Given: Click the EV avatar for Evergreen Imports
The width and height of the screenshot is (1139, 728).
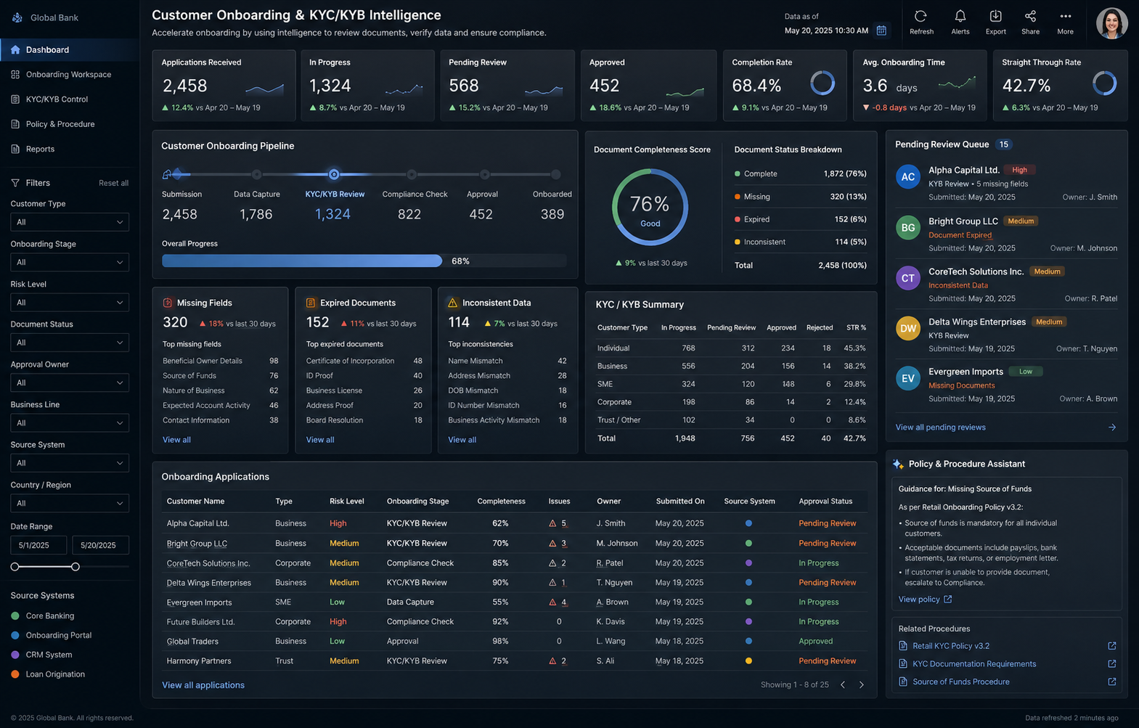Looking at the screenshot, I should (908, 378).
